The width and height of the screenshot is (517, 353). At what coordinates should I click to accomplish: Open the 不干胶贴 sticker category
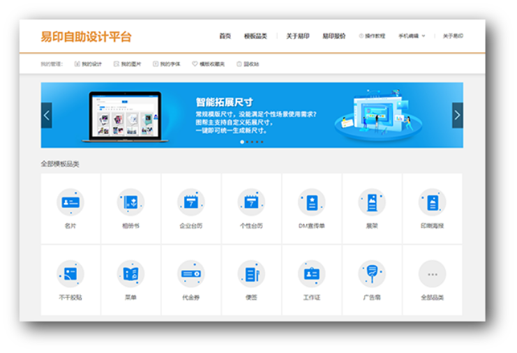pos(70,274)
